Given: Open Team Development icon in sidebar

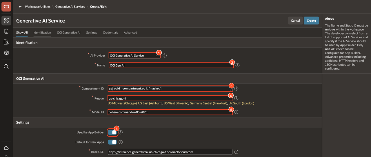Looking at the screenshot, I should 6,42.
